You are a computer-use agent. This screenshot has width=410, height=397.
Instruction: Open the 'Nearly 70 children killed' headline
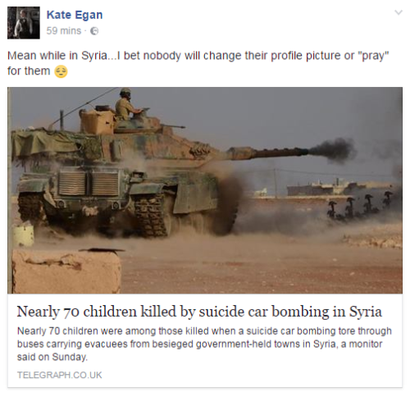199,312
